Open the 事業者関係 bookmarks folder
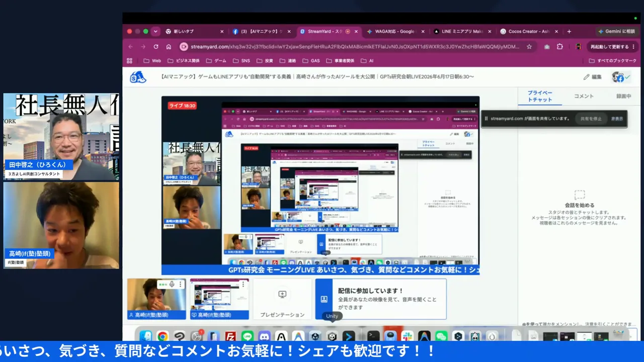 coord(340,60)
